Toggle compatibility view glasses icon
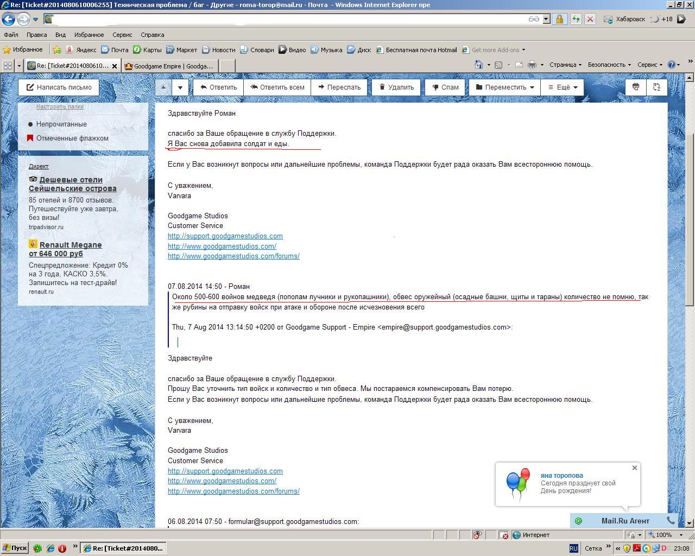The image size is (695, 556). 534,19
